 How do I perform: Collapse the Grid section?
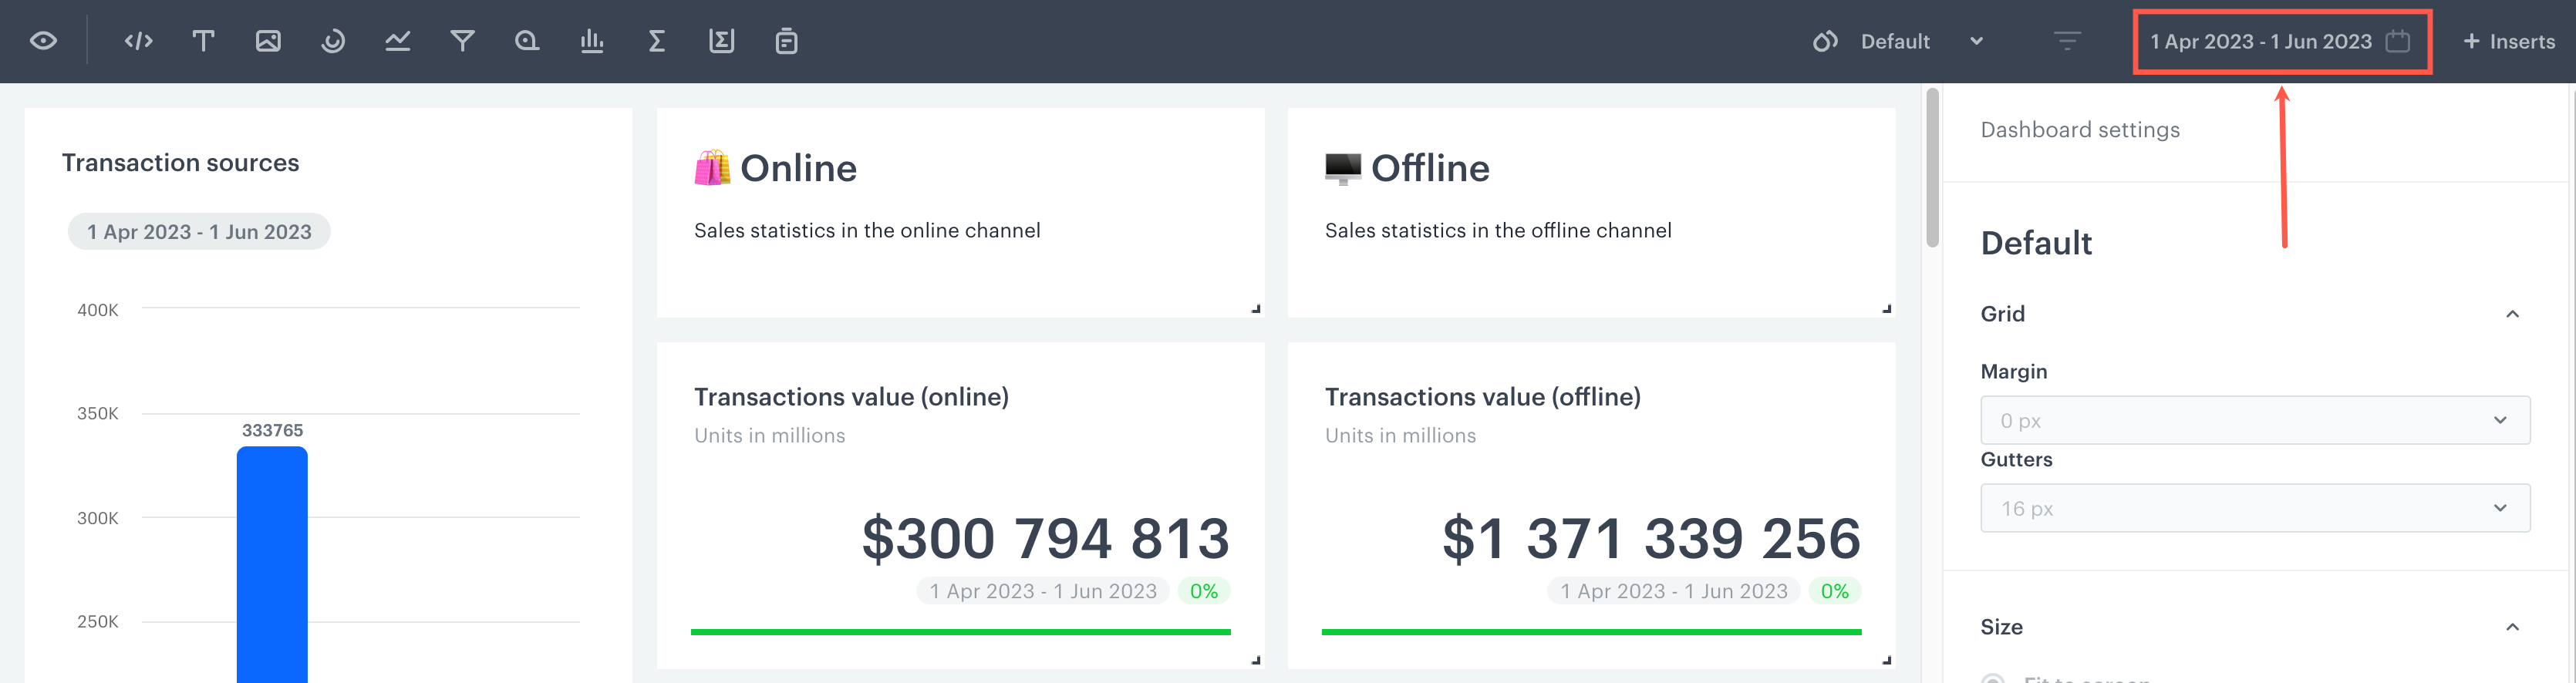tap(2512, 314)
